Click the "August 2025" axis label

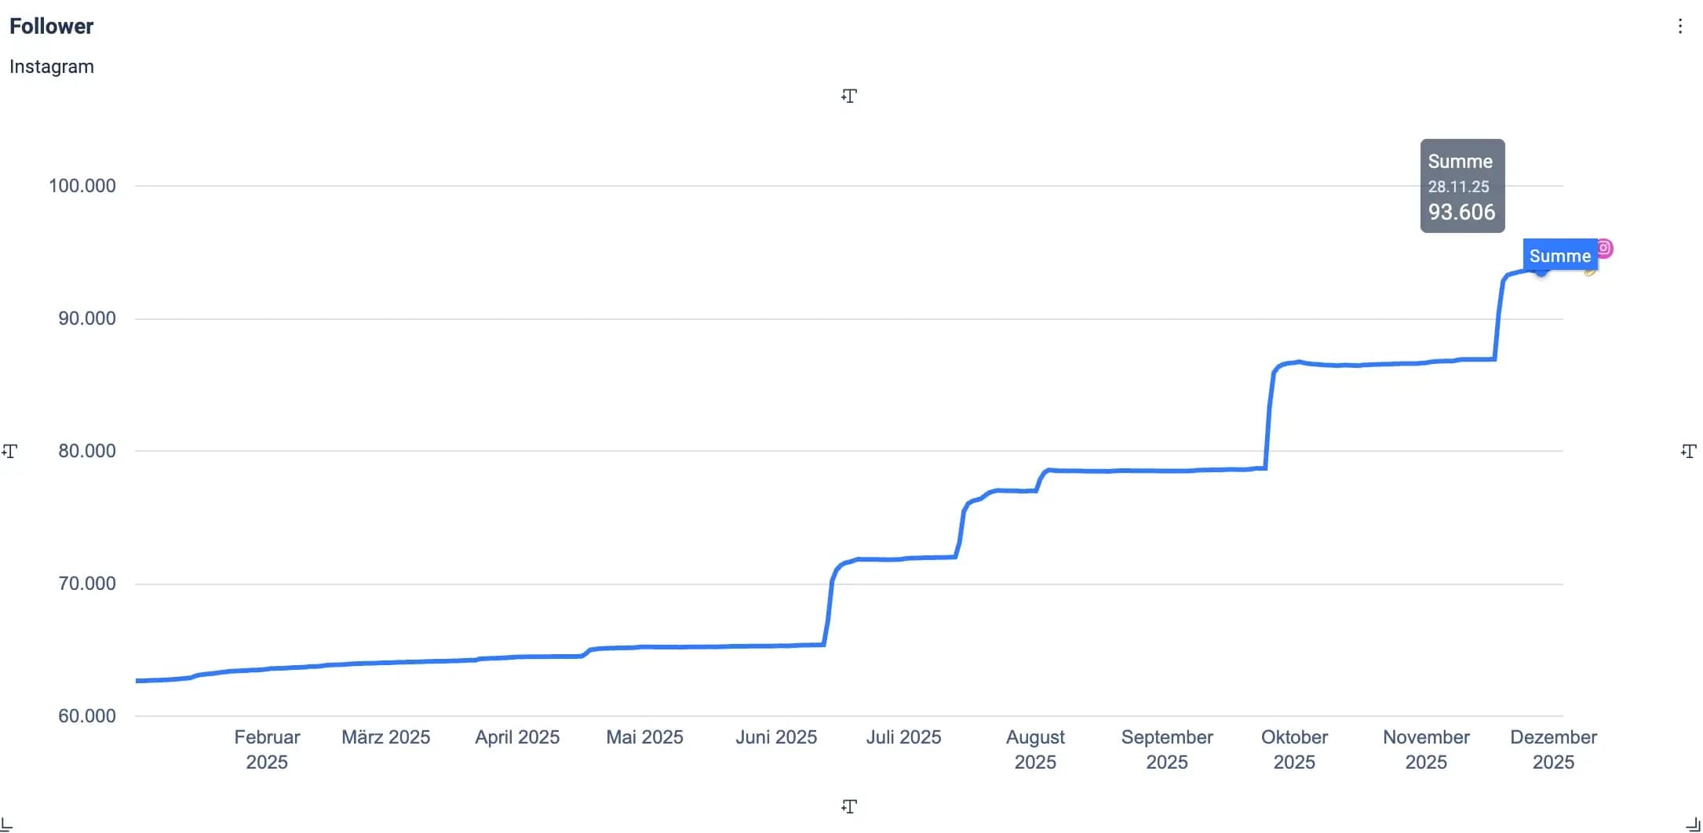pos(1036,750)
